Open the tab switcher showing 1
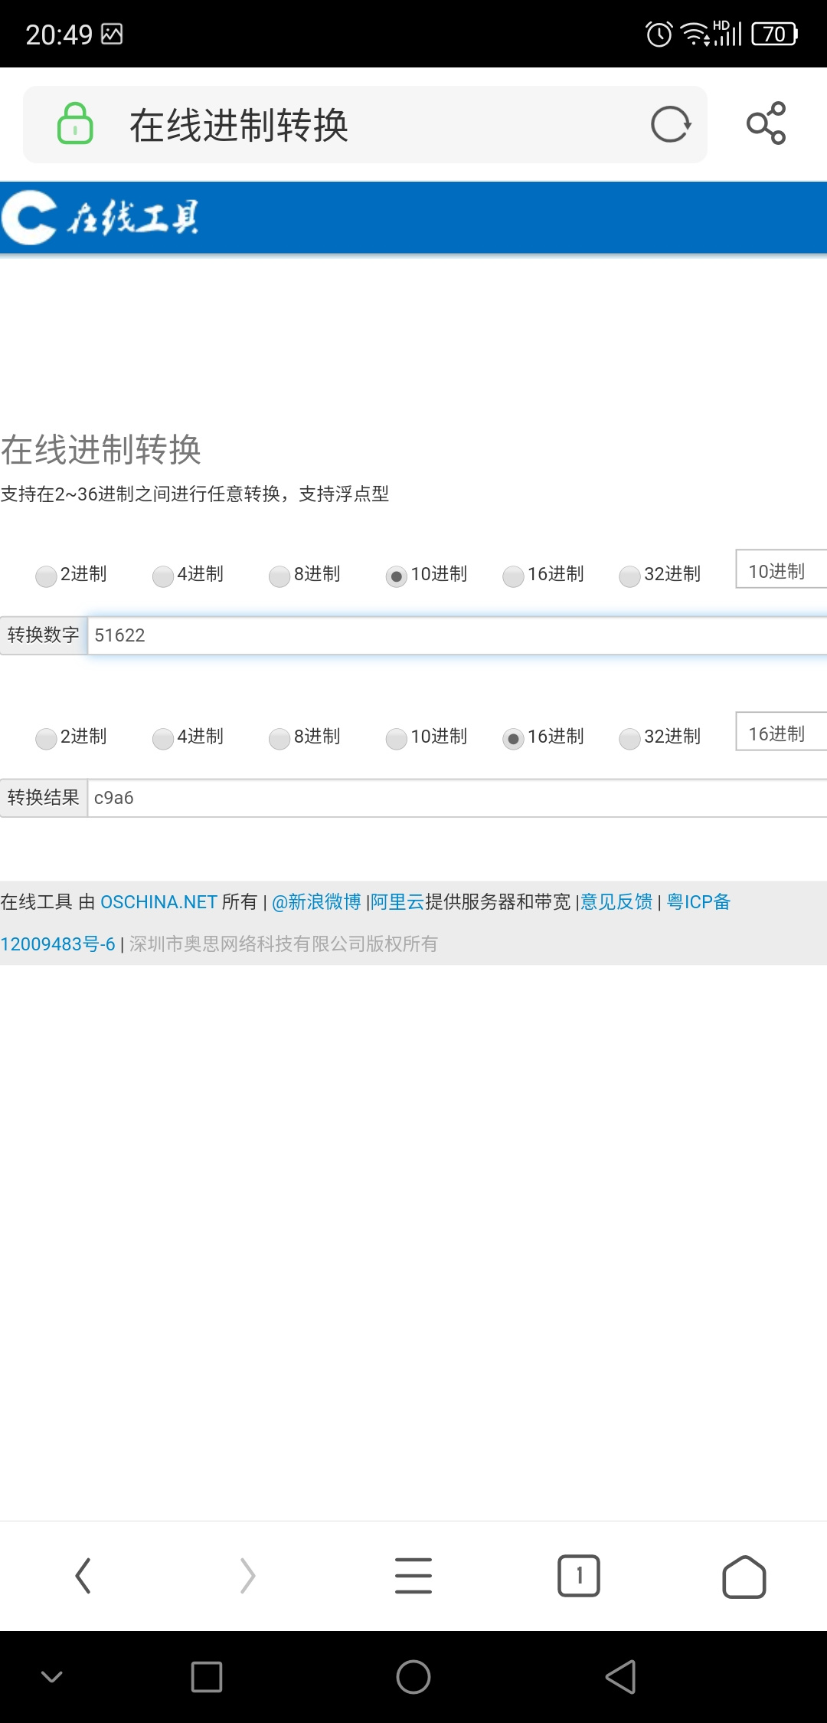This screenshot has width=827, height=1723. [579, 1576]
